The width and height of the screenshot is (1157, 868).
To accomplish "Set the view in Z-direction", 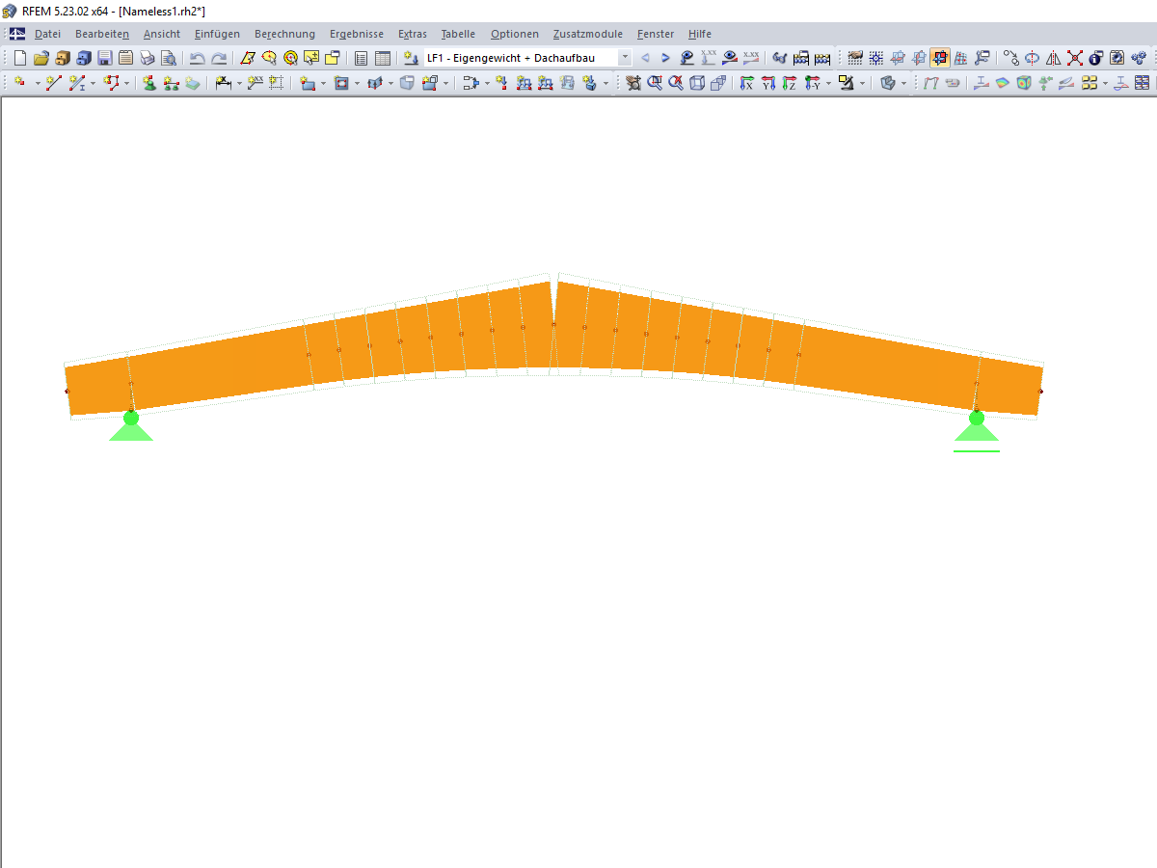I will 789,84.
